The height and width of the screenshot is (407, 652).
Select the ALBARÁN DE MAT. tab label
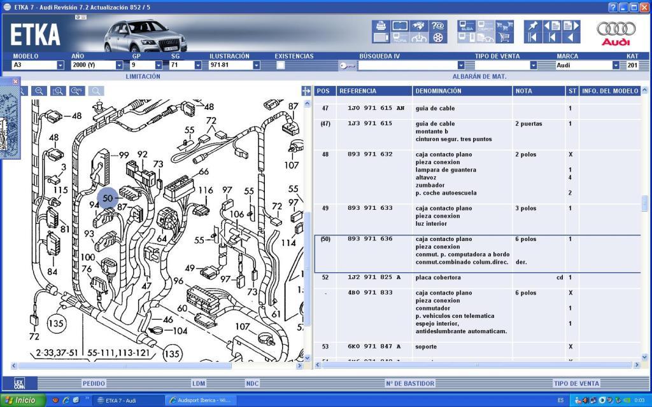[479, 76]
